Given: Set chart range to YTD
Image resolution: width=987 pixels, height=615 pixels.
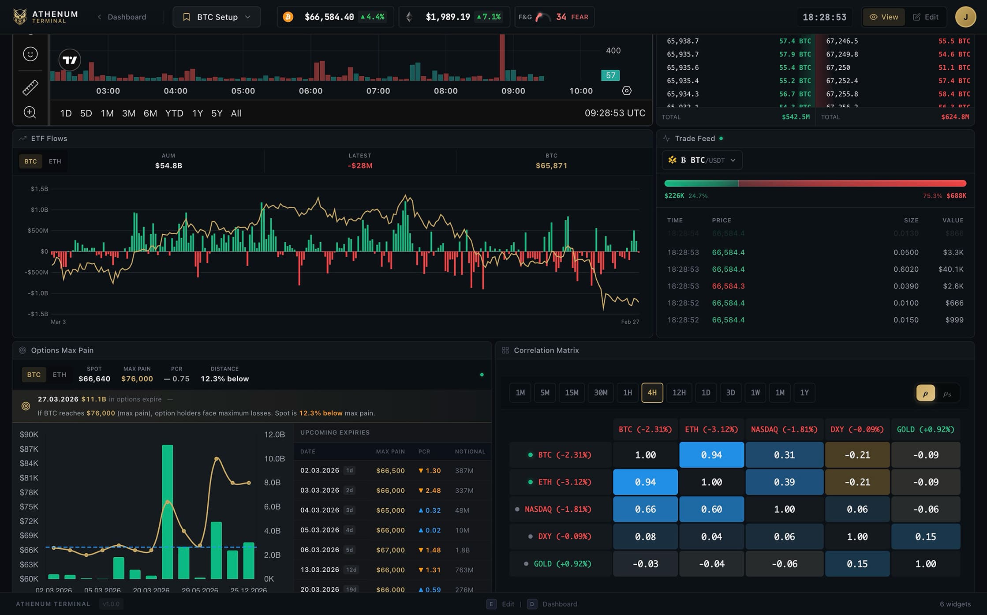Looking at the screenshot, I should (x=174, y=113).
